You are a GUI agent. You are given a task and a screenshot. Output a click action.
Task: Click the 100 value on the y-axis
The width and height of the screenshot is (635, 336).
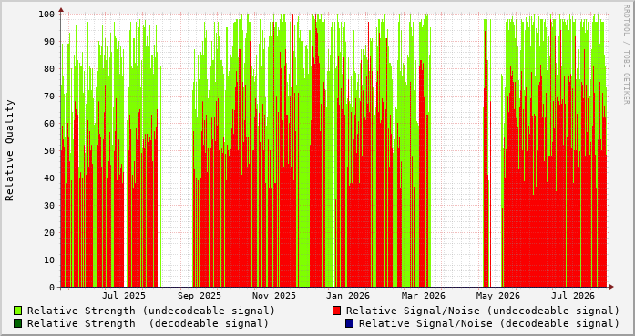coord(46,15)
